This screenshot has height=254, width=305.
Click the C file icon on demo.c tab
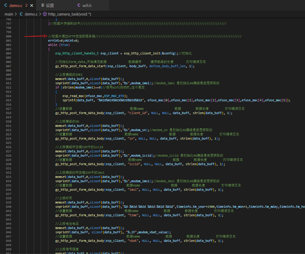6,5
